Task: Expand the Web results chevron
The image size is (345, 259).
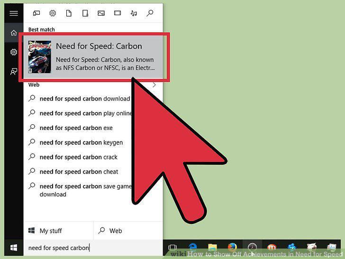Action: click(x=154, y=85)
